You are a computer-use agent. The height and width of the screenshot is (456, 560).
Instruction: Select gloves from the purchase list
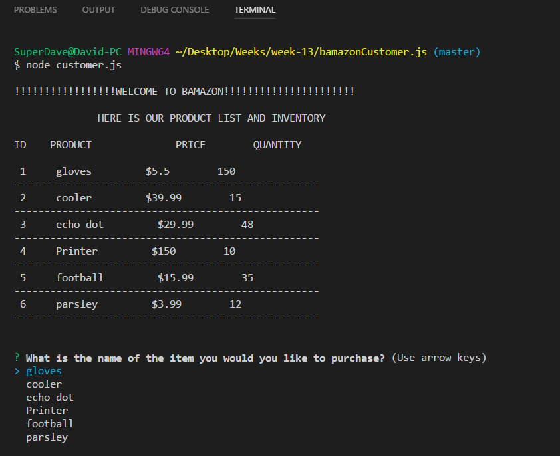(43, 370)
